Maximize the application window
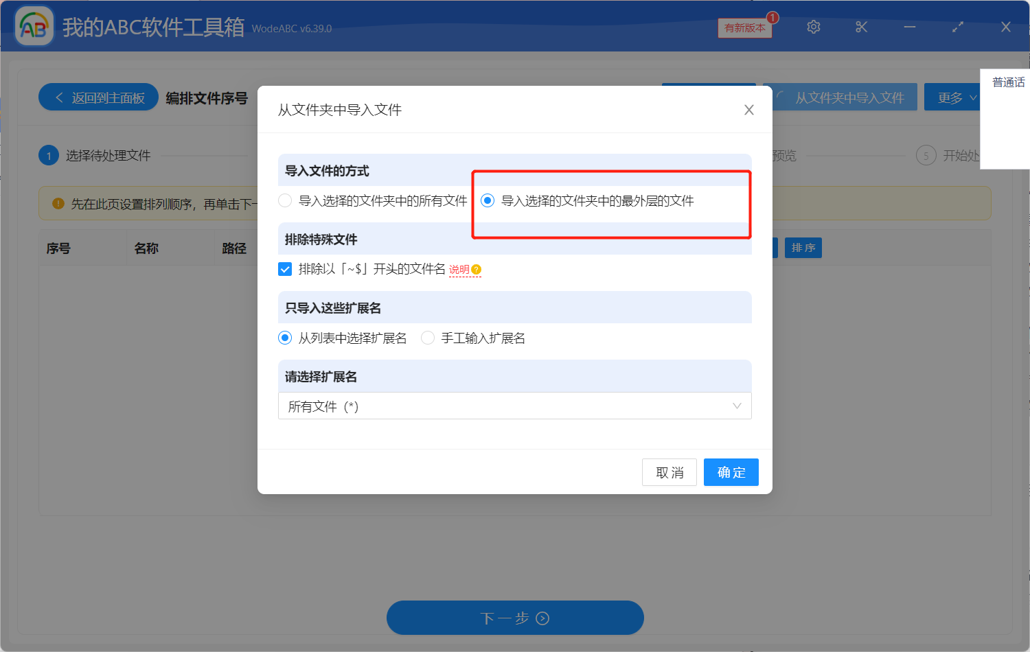The image size is (1030, 652). [x=958, y=27]
